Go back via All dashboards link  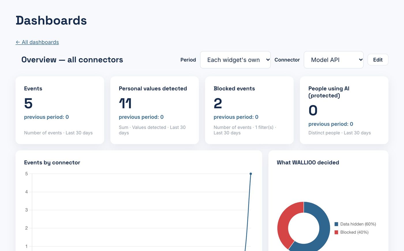[37, 42]
